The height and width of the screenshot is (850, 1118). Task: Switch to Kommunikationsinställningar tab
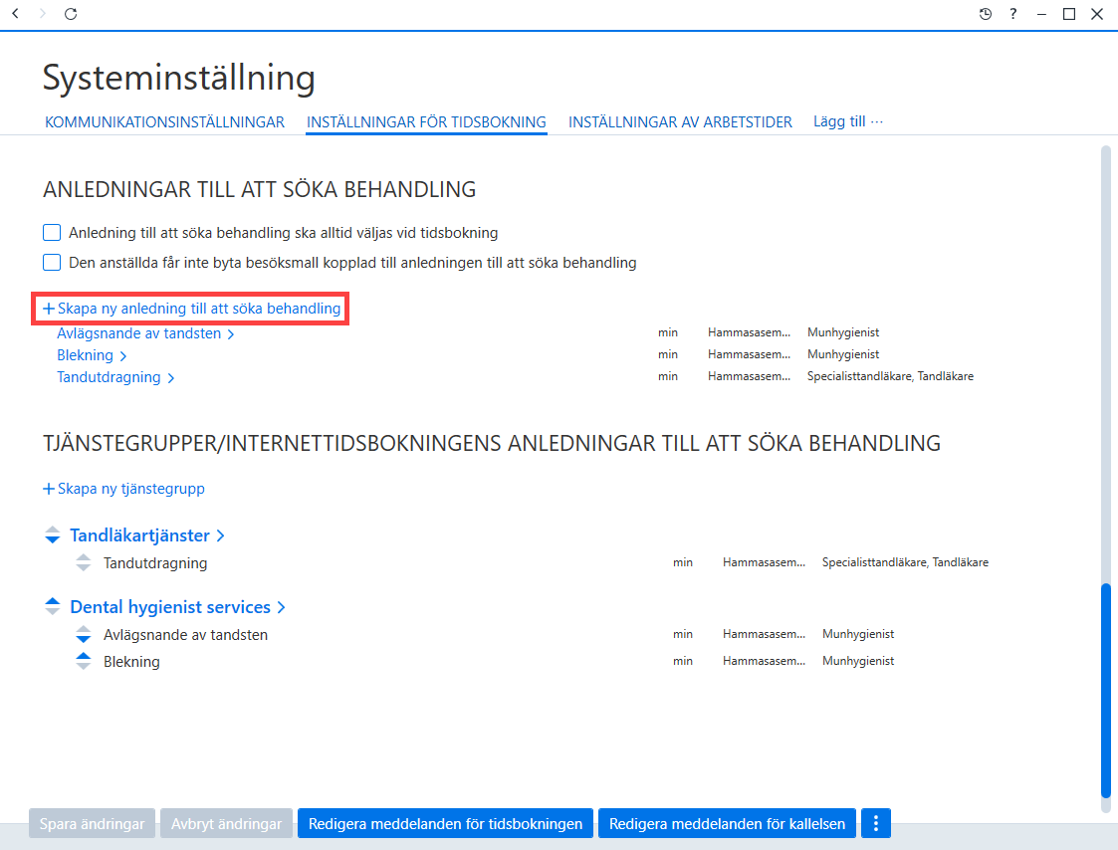[x=164, y=122]
